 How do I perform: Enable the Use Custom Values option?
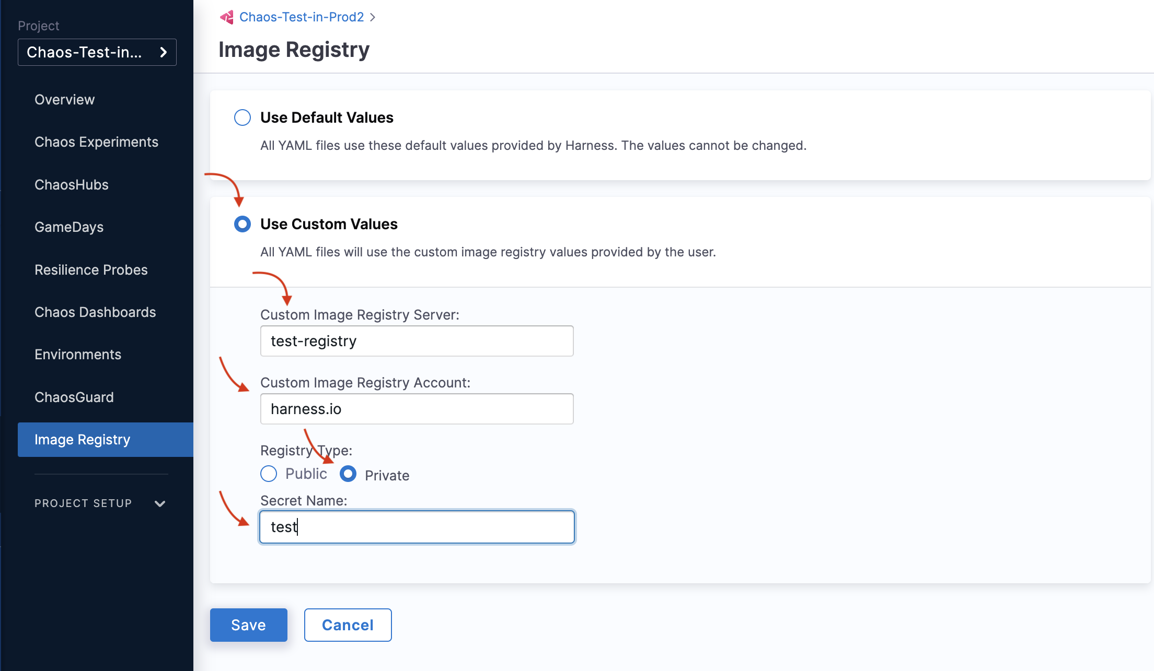(x=242, y=224)
